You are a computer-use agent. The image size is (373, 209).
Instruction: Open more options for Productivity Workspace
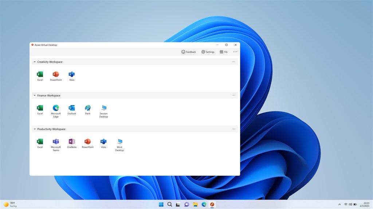(x=233, y=129)
